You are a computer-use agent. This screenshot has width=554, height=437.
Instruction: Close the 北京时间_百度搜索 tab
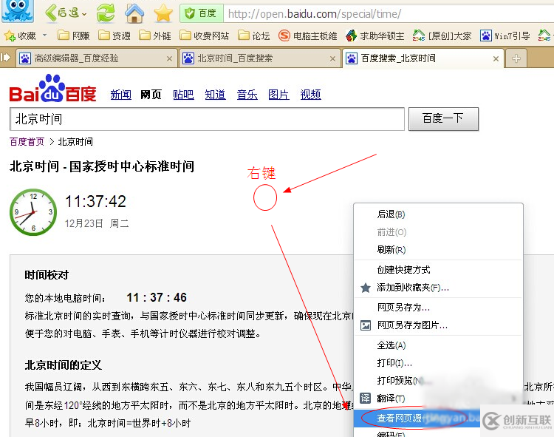(x=332, y=58)
